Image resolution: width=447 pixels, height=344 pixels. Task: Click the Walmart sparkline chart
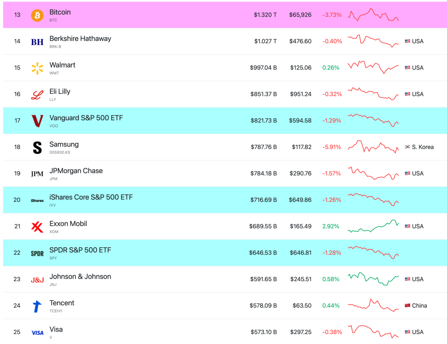tap(373, 67)
